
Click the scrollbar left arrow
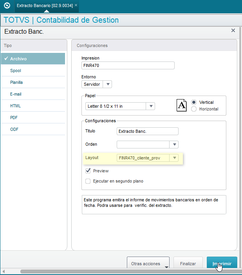4,271
